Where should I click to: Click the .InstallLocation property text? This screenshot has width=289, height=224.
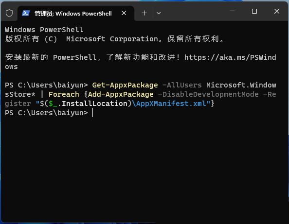[92, 103]
